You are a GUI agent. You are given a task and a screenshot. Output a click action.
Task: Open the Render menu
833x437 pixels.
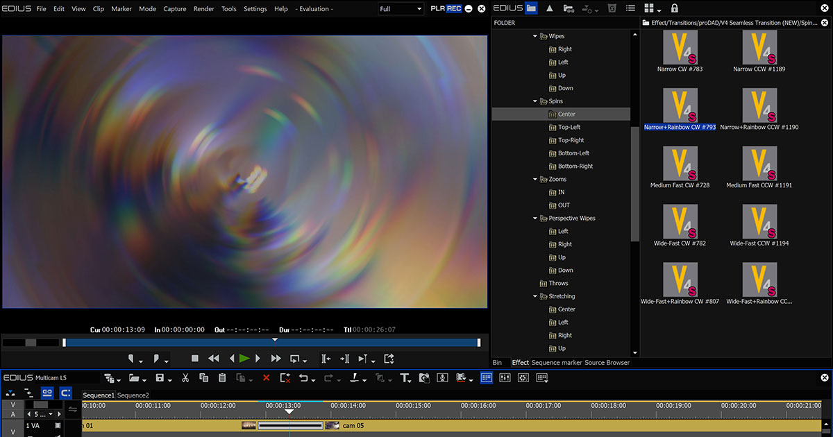203,9
